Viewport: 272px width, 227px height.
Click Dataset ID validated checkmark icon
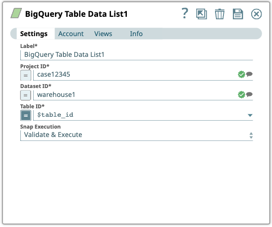tap(241, 94)
